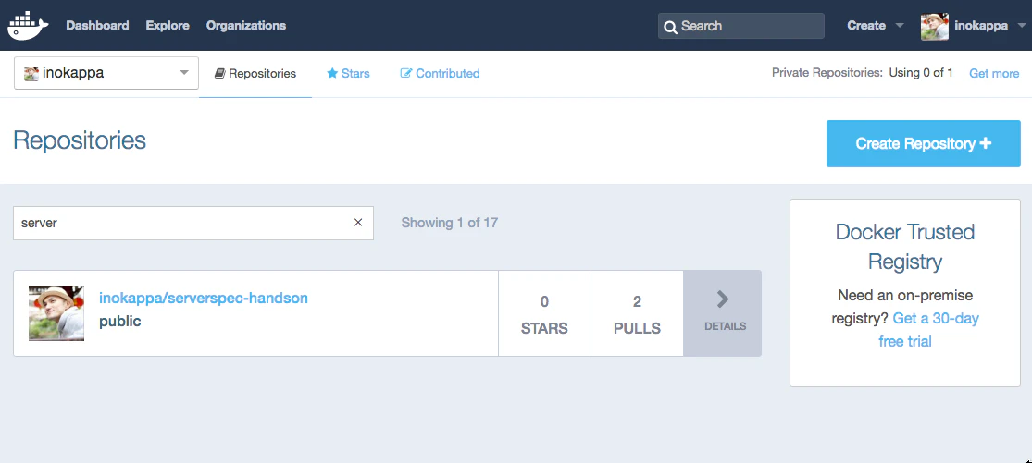Focus the top Search field
1032x463 pixels.
coord(741,26)
